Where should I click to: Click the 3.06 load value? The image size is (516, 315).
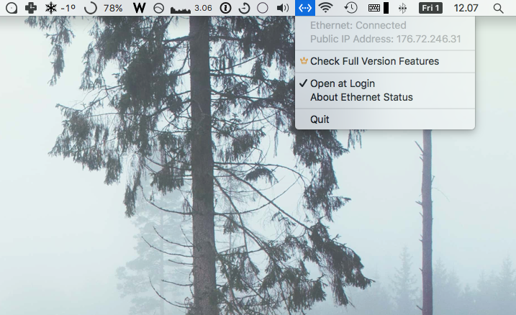[203, 8]
